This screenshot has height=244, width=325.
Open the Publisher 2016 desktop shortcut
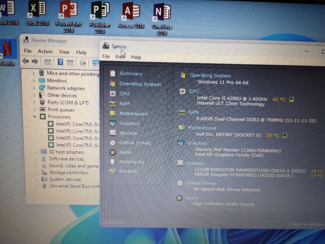[100, 18]
